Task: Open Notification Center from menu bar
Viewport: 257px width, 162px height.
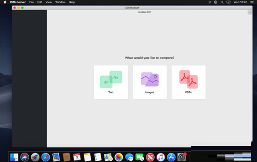Action: [252, 2]
